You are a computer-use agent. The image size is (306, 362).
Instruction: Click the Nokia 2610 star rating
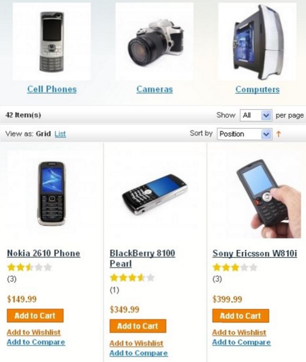point(29,267)
